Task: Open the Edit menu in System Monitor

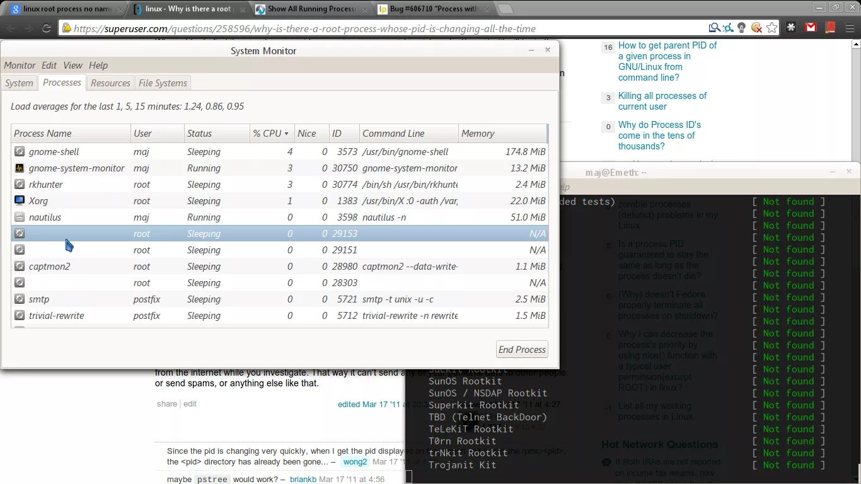Action: [x=49, y=65]
